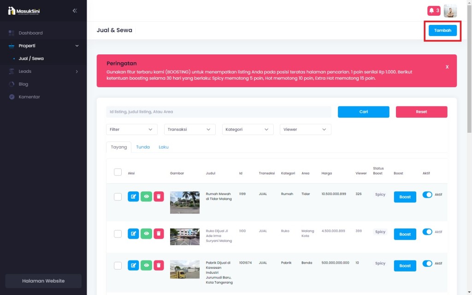
Task: Edit the Pabrik Dijual listing
Action: [x=133, y=265]
